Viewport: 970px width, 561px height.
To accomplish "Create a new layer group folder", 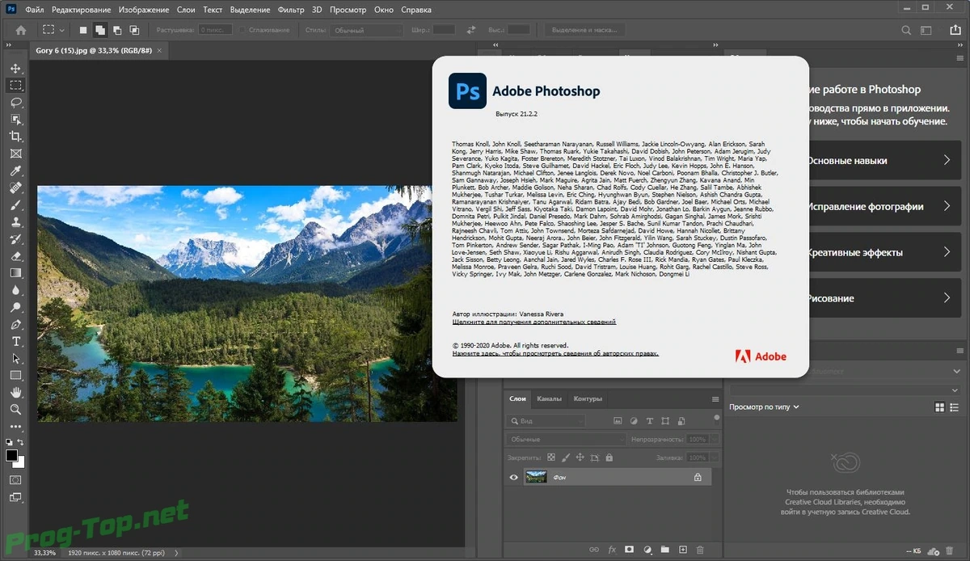I will [664, 550].
